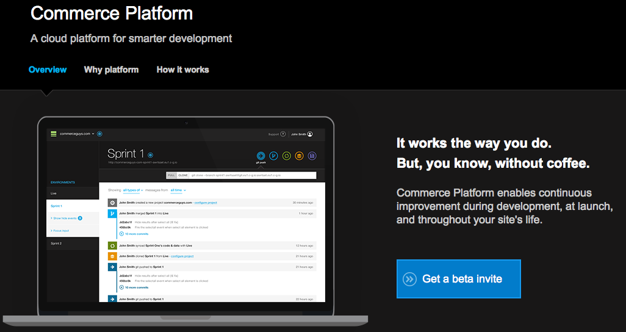The height and width of the screenshot is (332, 626).
Task: Click the blue count badge beside Show hide events
Action: point(80,218)
